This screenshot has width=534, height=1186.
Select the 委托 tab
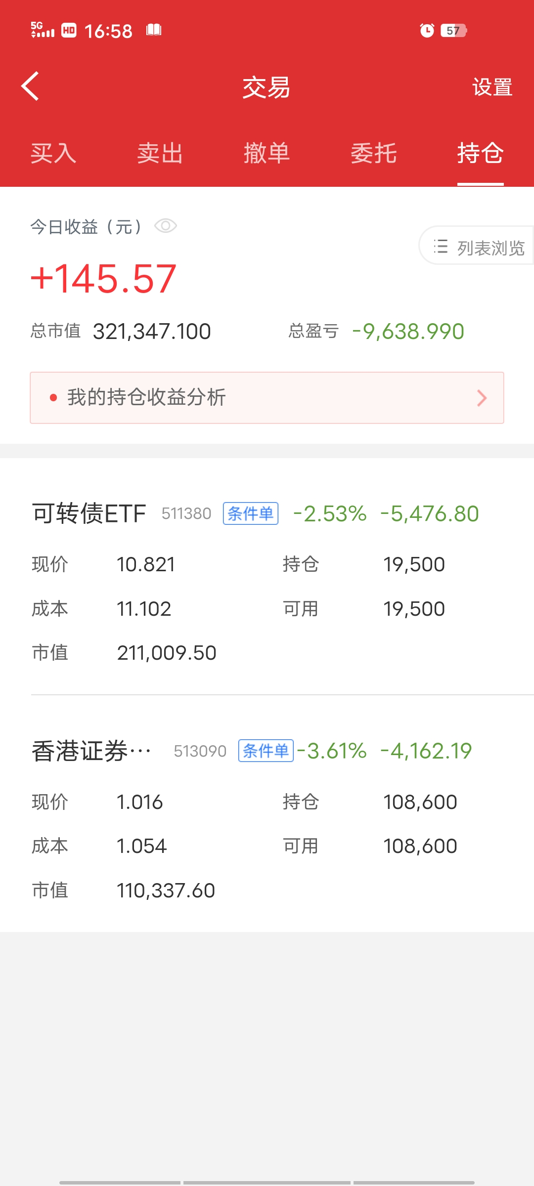click(374, 153)
